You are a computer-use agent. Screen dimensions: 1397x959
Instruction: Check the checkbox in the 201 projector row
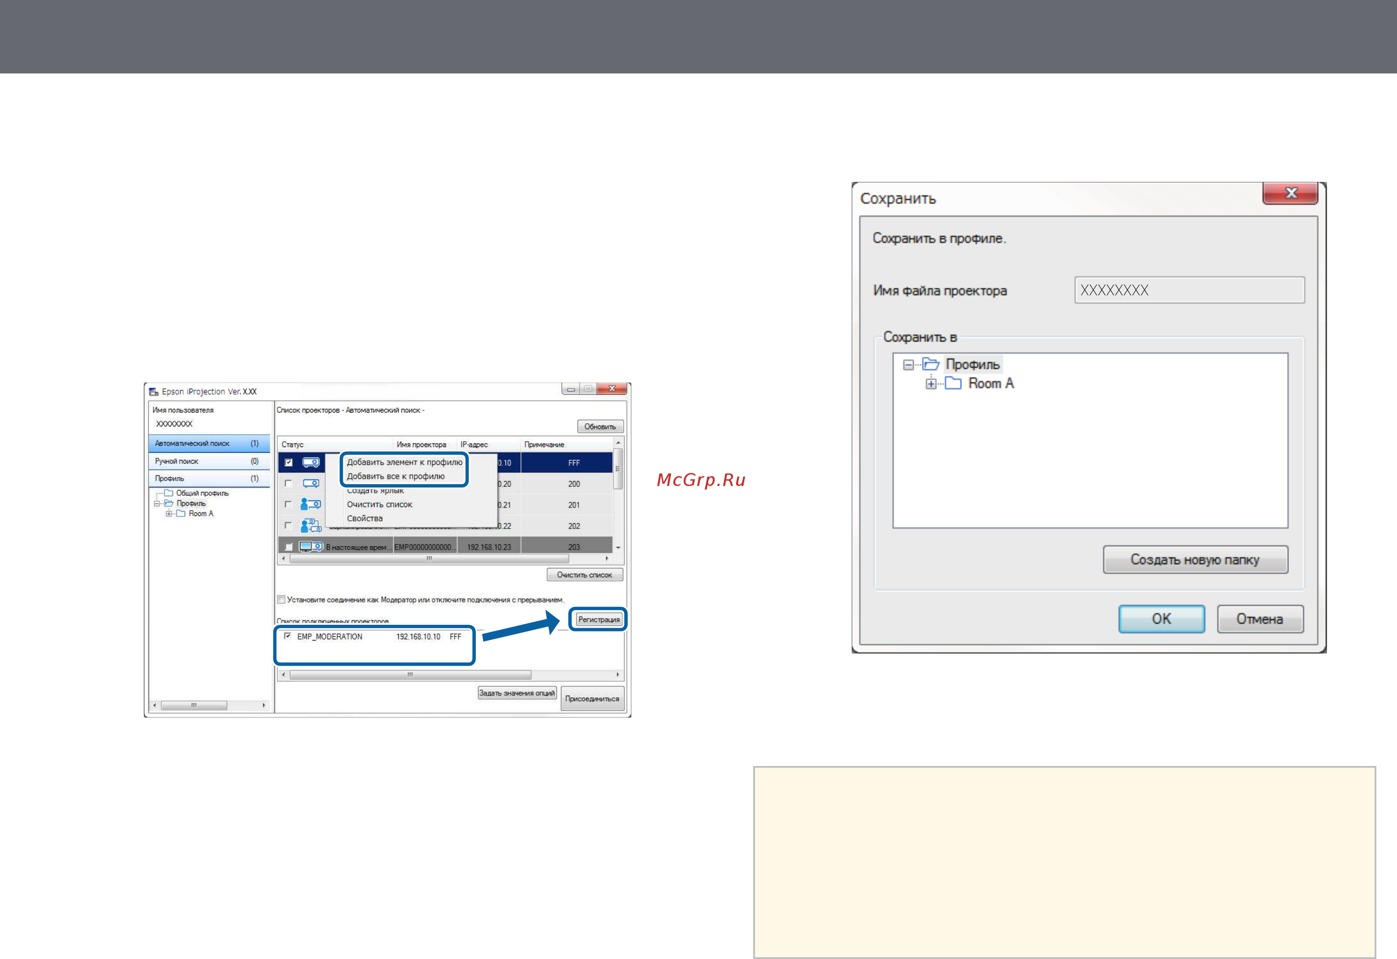tap(289, 504)
